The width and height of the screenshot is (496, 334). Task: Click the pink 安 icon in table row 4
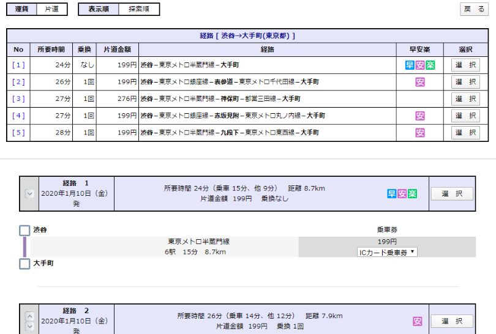pos(420,116)
